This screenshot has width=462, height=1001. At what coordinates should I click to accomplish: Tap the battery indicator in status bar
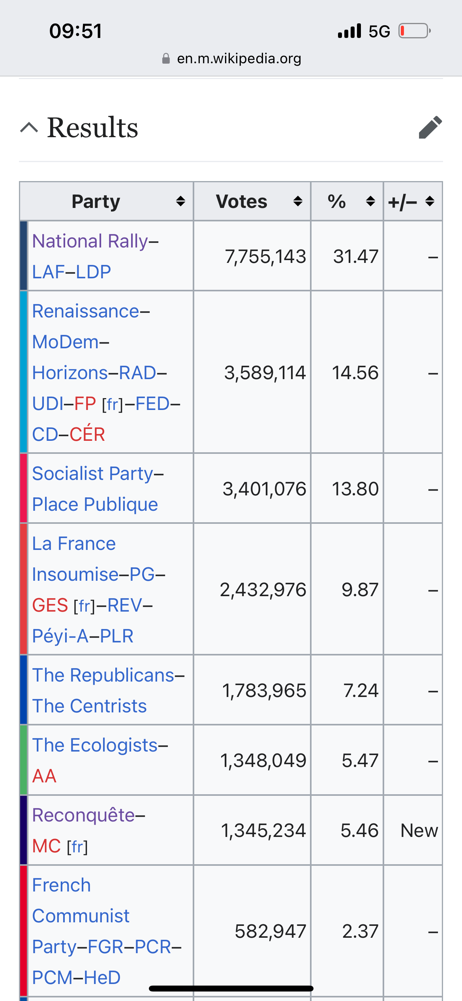point(414,31)
